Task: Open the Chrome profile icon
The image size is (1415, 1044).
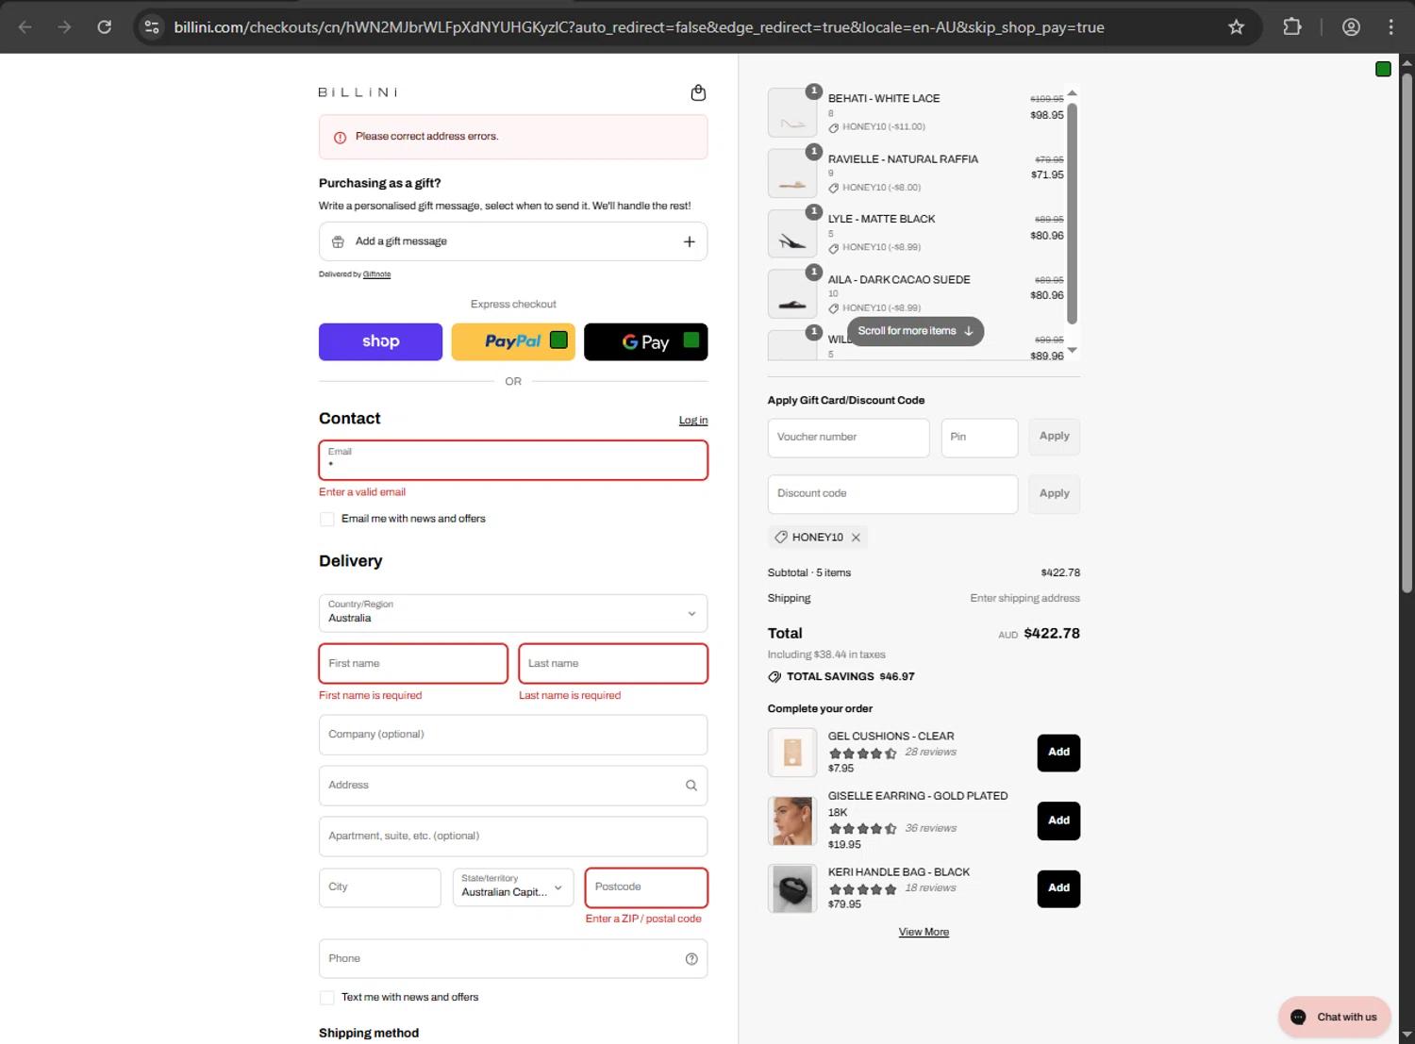Action: pos(1351,27)
